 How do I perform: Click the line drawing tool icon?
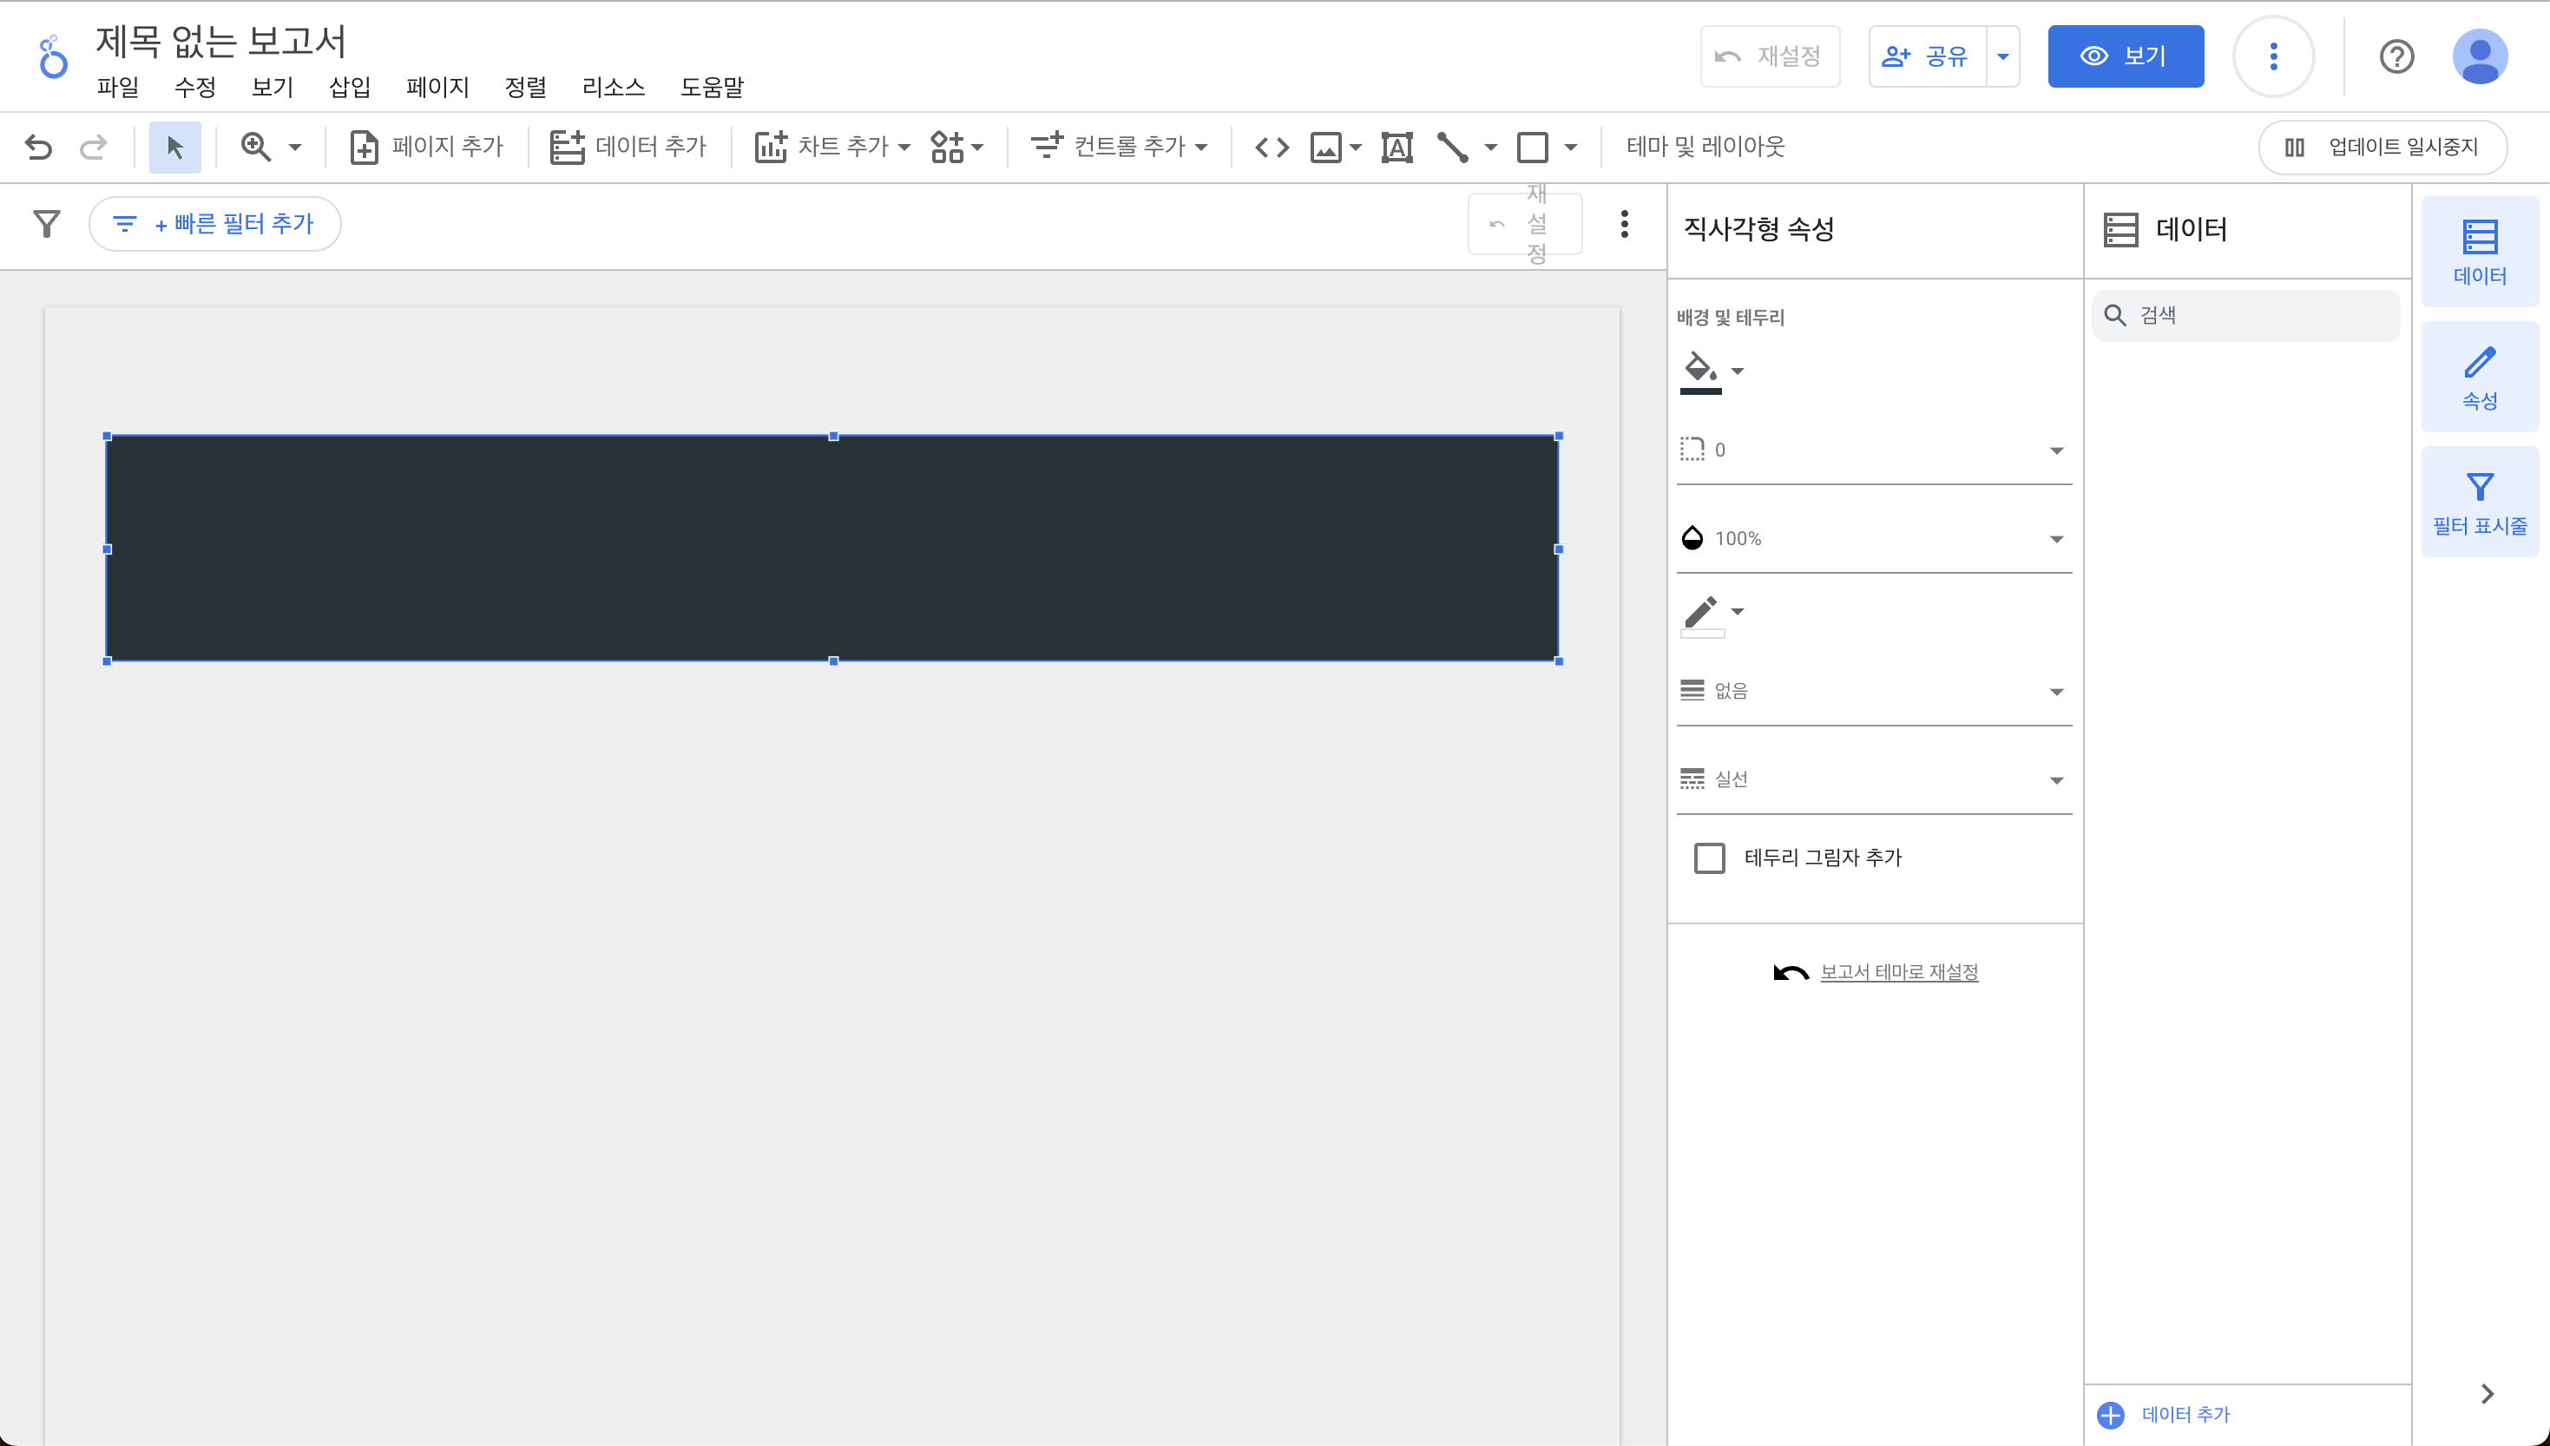pos(1453,147)
